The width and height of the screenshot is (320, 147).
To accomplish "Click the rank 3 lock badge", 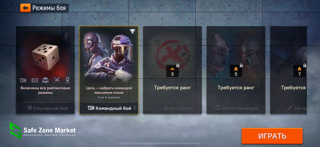I will pos(172,71).
